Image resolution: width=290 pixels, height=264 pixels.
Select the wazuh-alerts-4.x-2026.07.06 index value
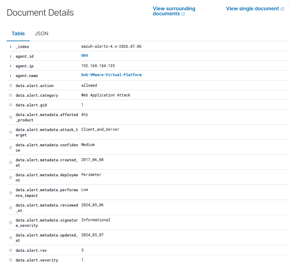coord(111,46)
